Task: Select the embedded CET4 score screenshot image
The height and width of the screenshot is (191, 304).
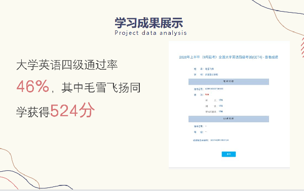Action: pyautogui.click(x=229, y=105)
